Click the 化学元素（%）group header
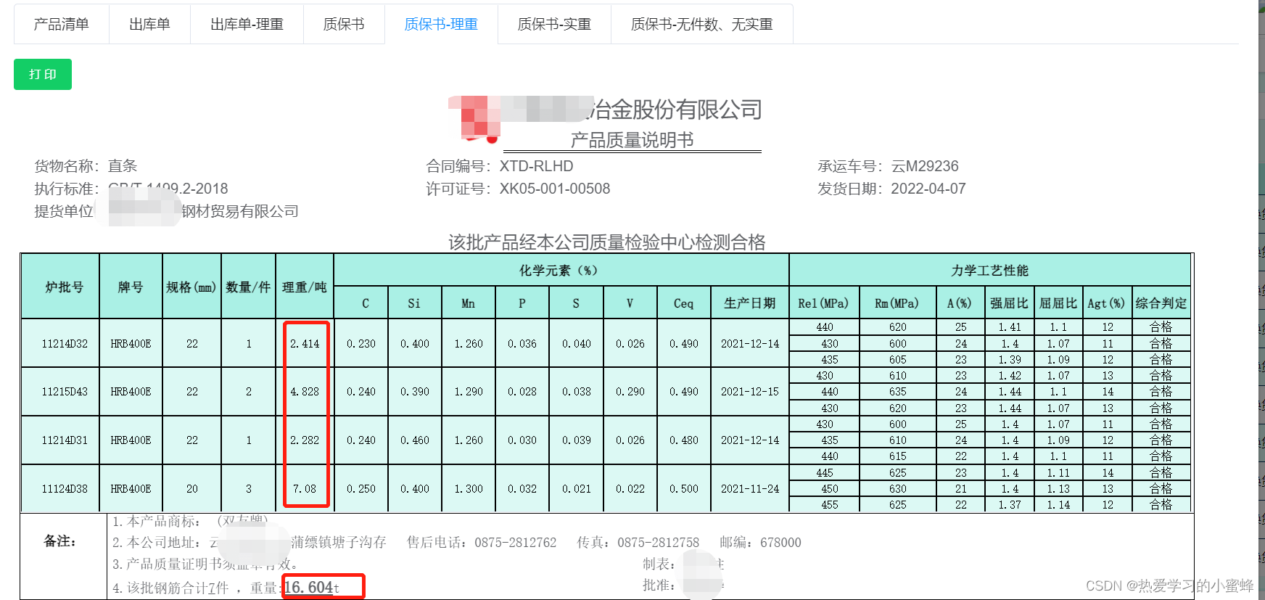 click(x=561, y=270)
